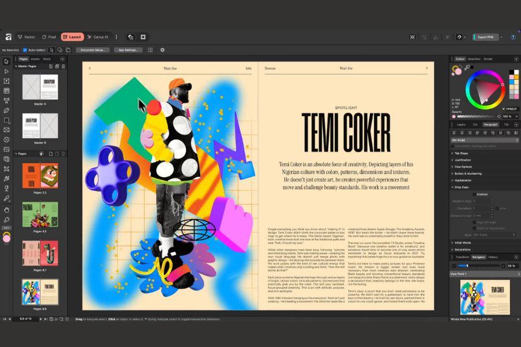Image resolution: width=521 pixels, height=347 pixels.
Task: Switch to the Vector studio tab
Action: click(x=26, y=37)
